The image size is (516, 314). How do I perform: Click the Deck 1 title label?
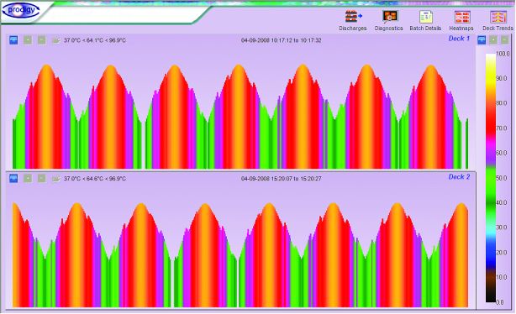click(459, 39)
